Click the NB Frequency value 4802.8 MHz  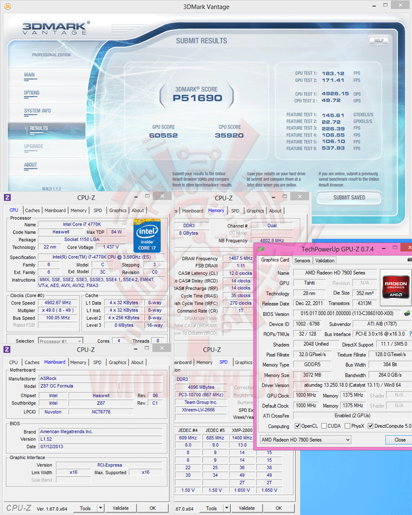point(272,241)
